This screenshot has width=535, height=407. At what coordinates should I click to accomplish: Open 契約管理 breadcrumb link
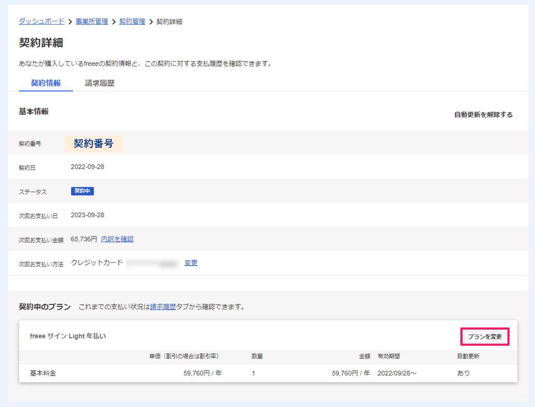click(x=132, y=21)
